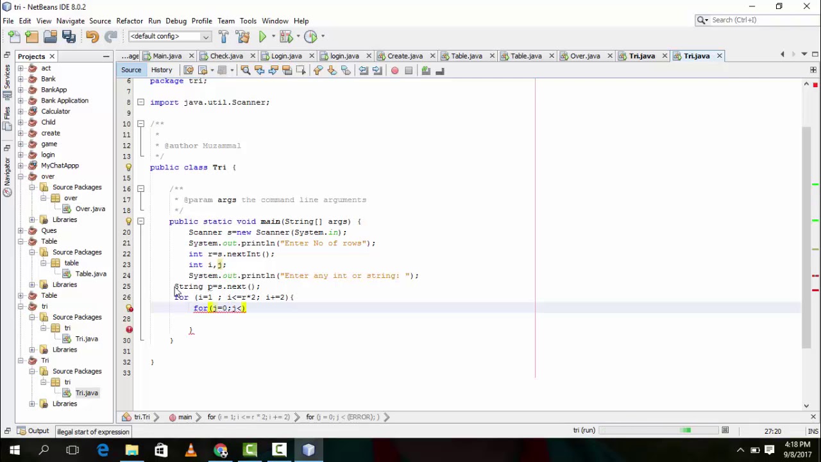The height and width of the screenshot is (462, 821).
Task: Click the Next Bookmark icon
Action: [x=332, y=71]
